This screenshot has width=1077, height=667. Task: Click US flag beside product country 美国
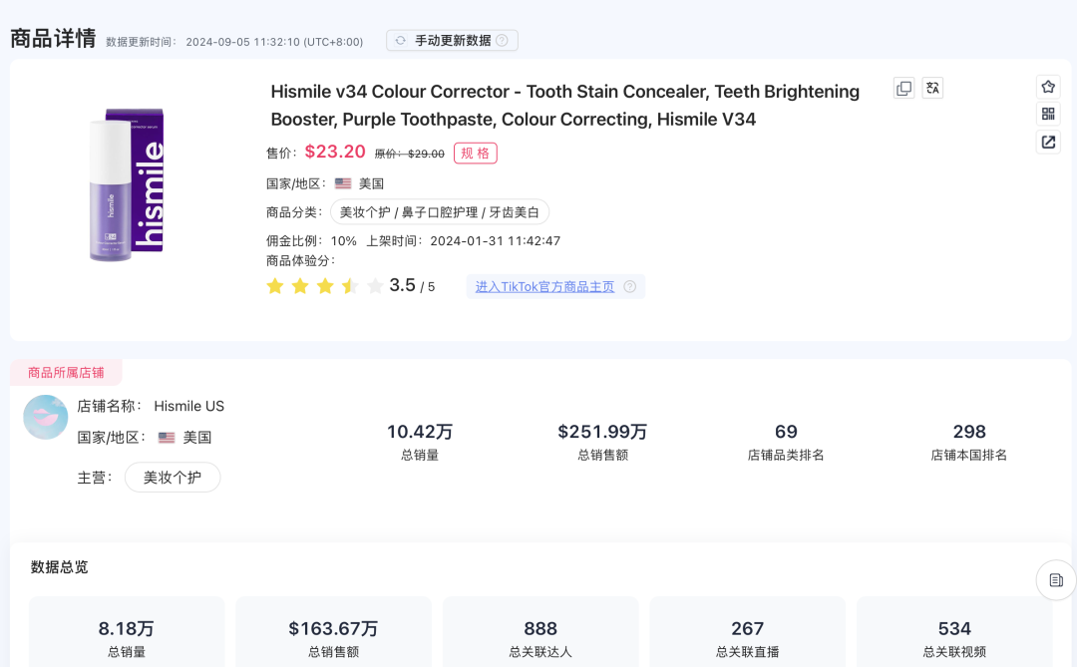pyautogui.click(x=343, y=183)
